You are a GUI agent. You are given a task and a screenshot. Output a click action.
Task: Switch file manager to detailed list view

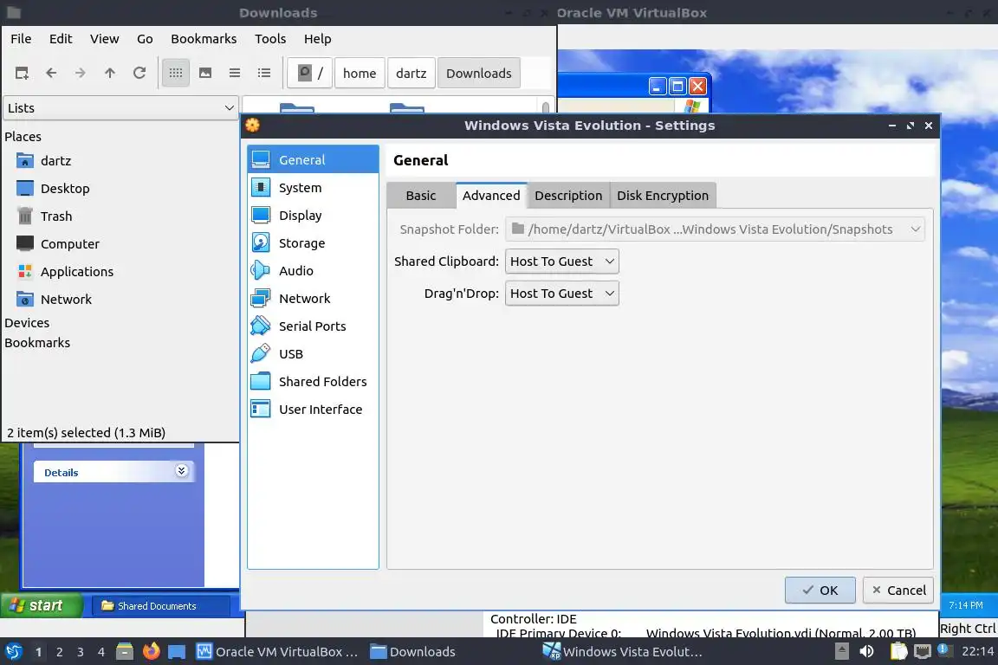tap(264, 74)
